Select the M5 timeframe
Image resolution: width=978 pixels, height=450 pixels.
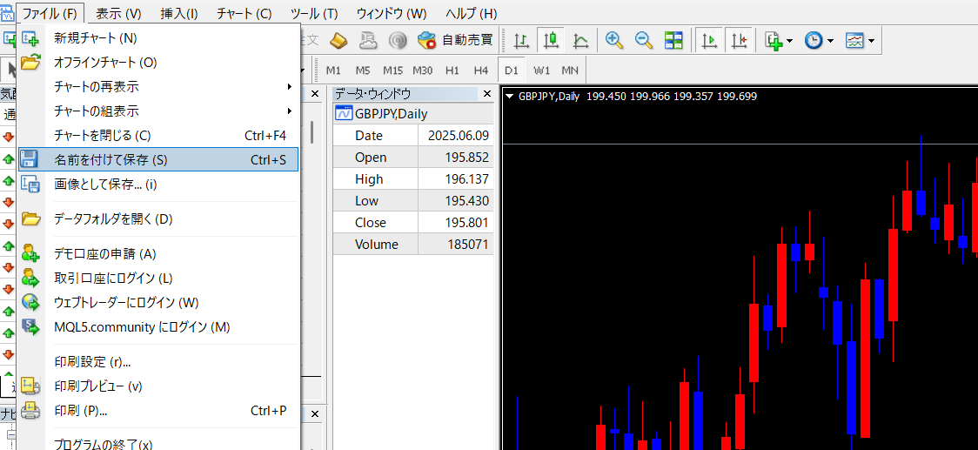click(x=363, y=71)
